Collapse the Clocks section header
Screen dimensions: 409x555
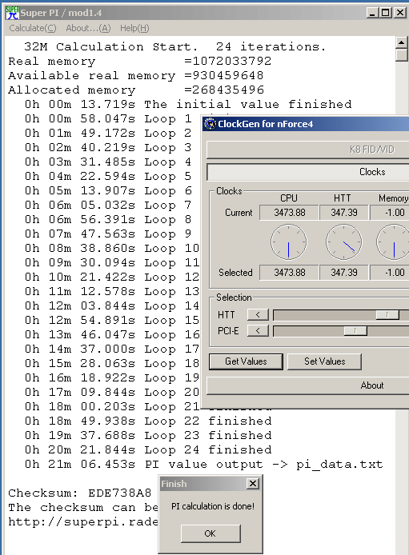(307, 172)
